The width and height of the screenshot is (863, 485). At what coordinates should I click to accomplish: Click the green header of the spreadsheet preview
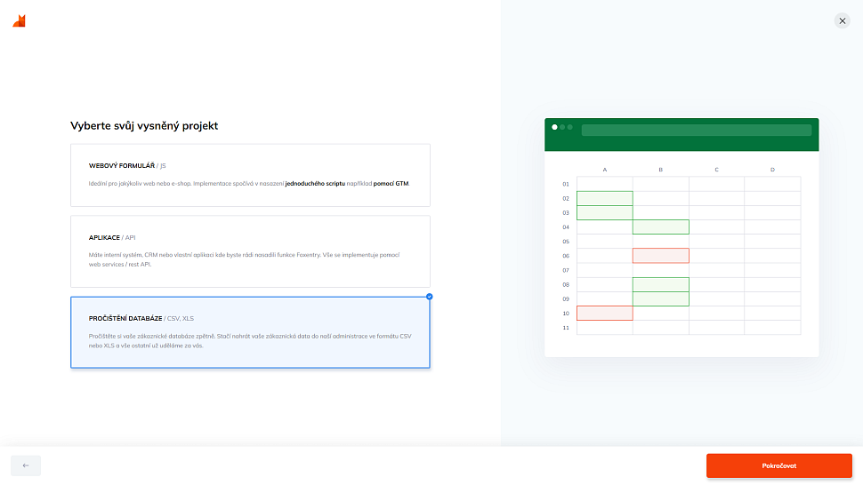pyautogui.click(x=682, y=143)
